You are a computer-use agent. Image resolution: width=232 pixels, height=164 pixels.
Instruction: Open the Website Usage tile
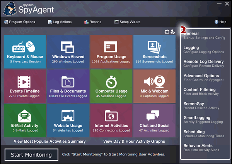68,121
